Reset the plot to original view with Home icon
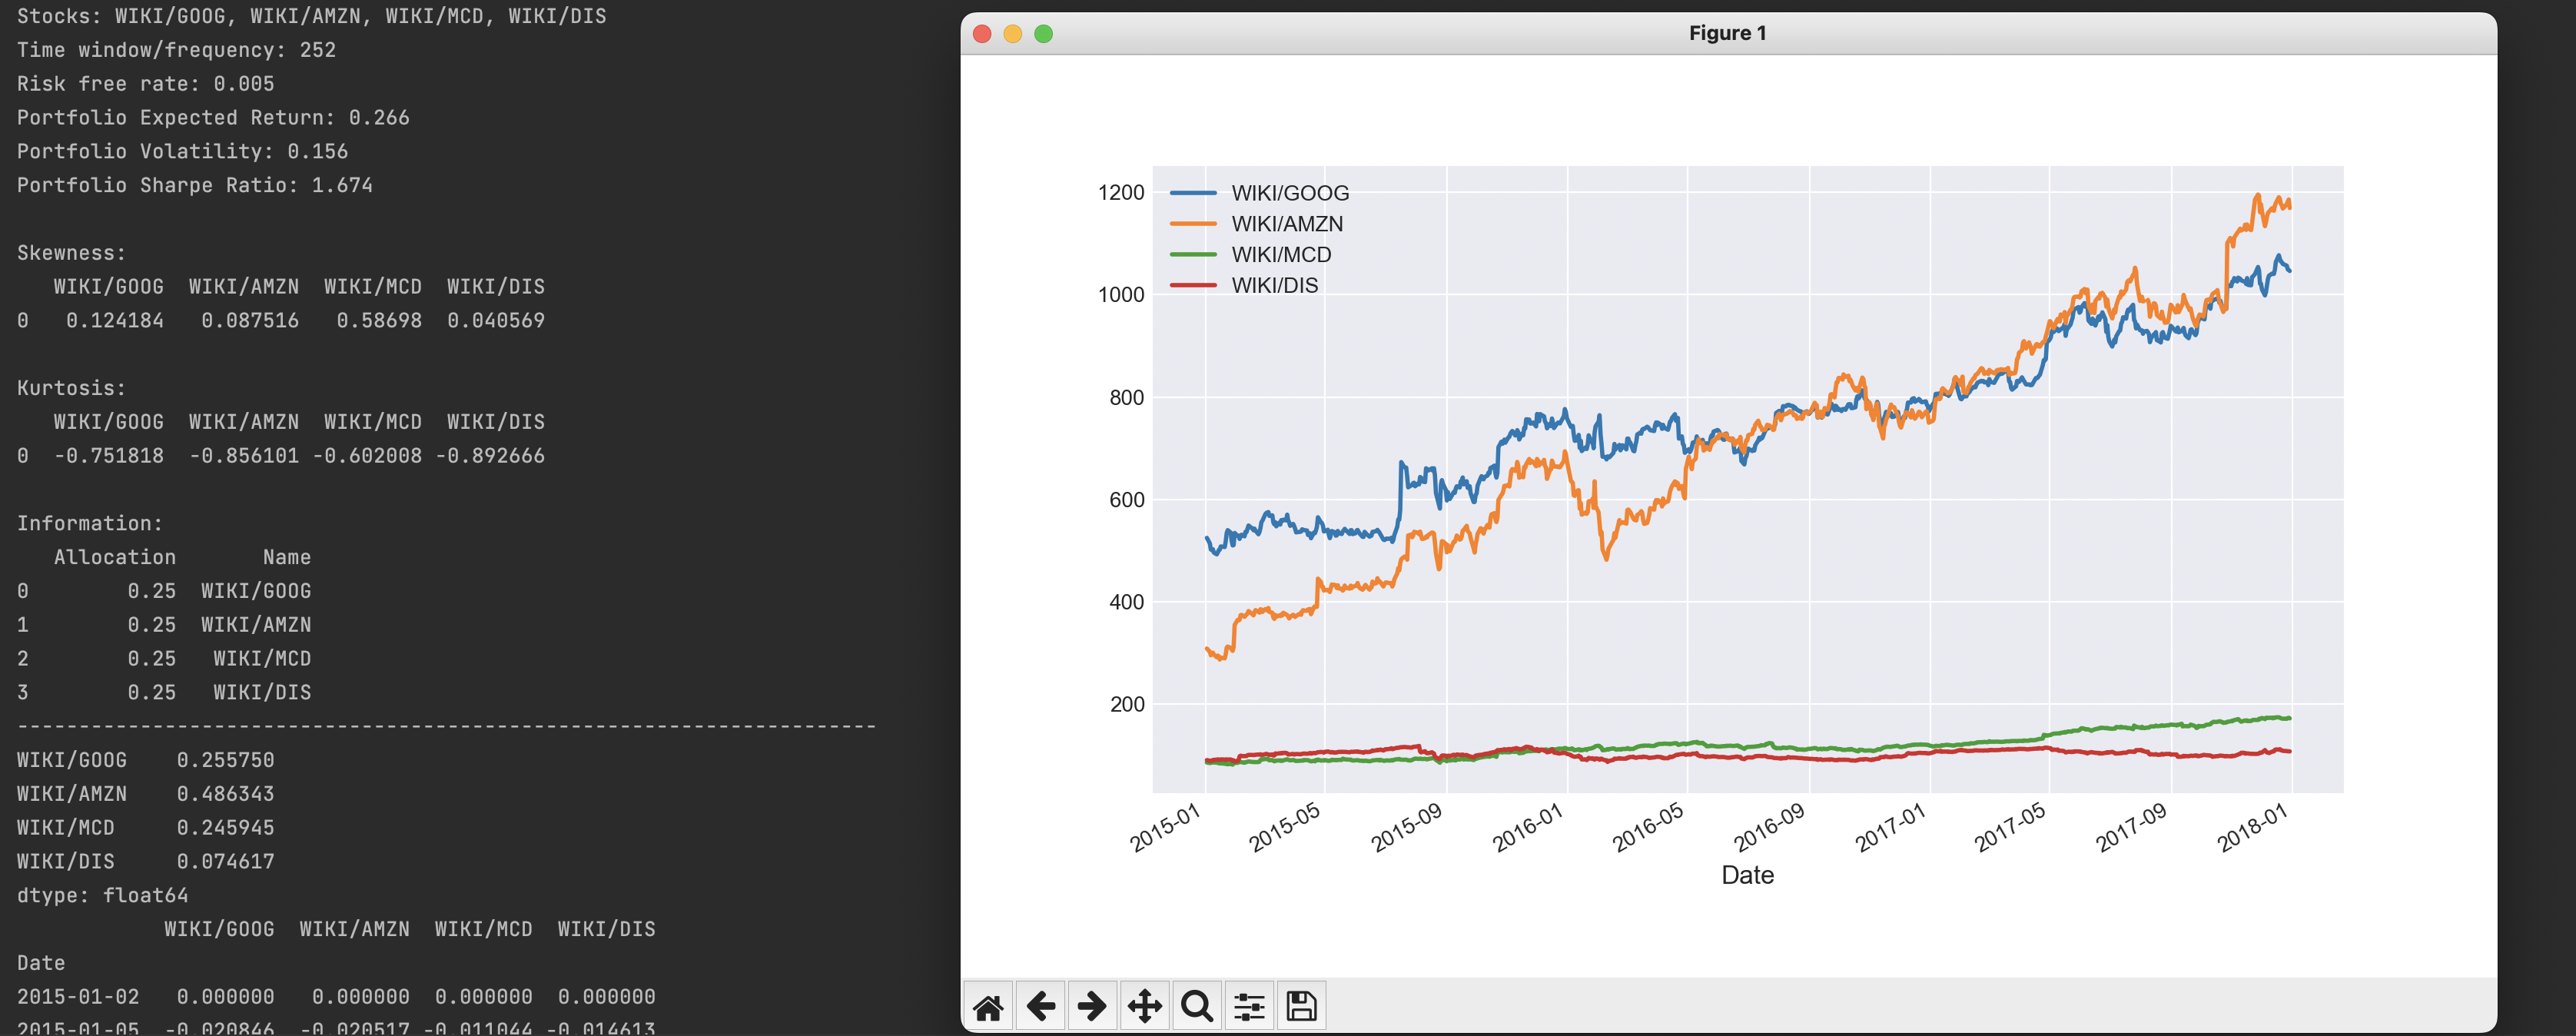 (x=988, y=1006)
